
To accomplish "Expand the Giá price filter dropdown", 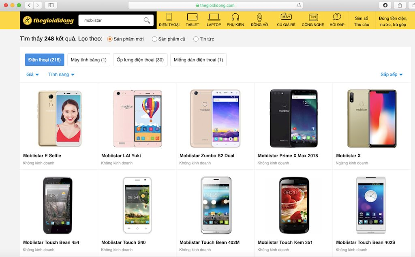I will point(32,74).
